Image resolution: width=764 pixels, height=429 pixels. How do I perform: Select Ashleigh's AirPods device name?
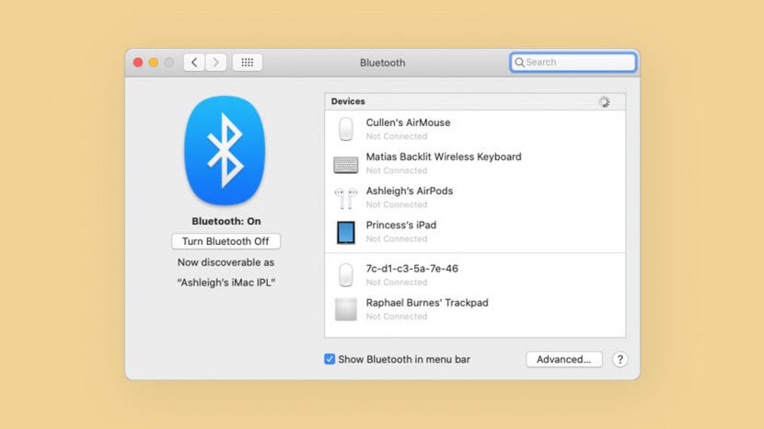point(410,191)
